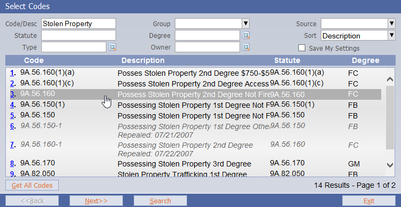Viewport: 401px width, 207px height.
Task: Click into the Statute input field
Action: (x=79, y=36)
